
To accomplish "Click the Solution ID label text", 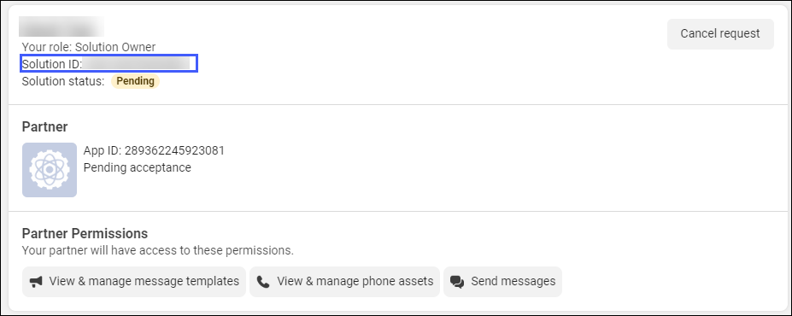I will (51, 64).
